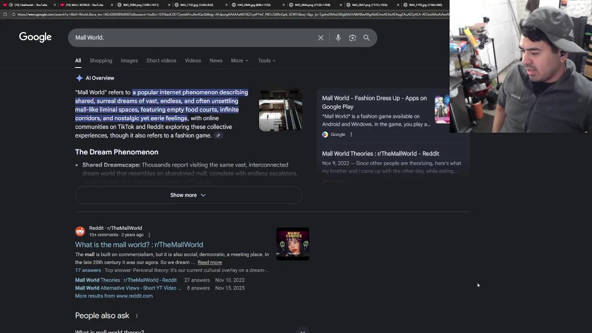Select the Images search filter
The image size is (592, 333).
[x=129, y=61]
